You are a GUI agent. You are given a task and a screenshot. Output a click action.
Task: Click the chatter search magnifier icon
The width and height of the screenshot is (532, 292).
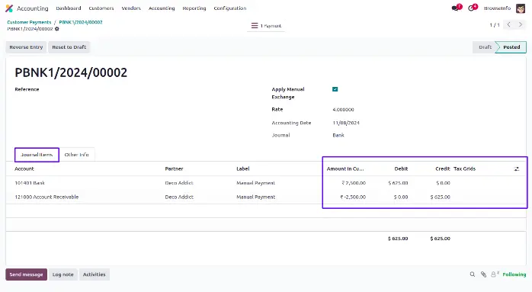pyautogui.click(x=473, y=274)
